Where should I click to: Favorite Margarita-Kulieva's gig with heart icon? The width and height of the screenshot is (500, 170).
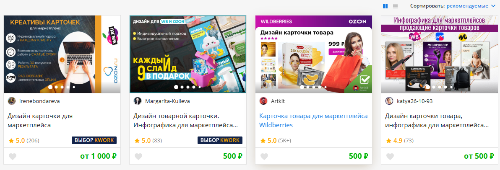click(138, 157)
